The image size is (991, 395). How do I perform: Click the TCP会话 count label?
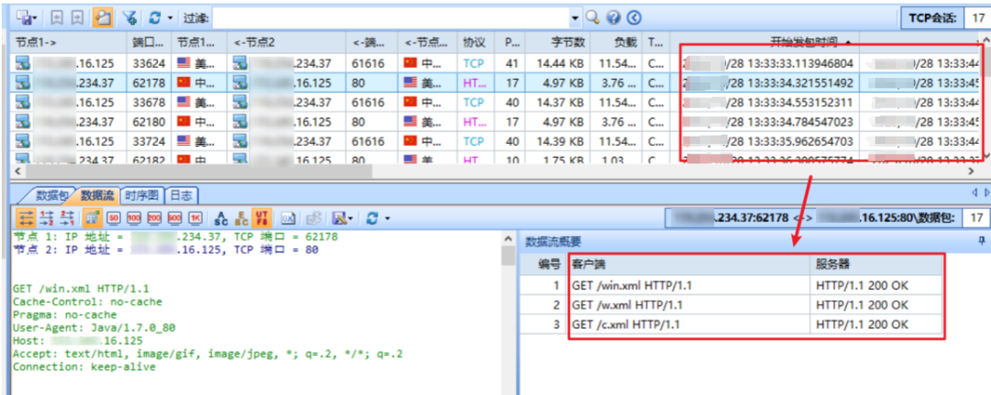click(x=933, y=17)
